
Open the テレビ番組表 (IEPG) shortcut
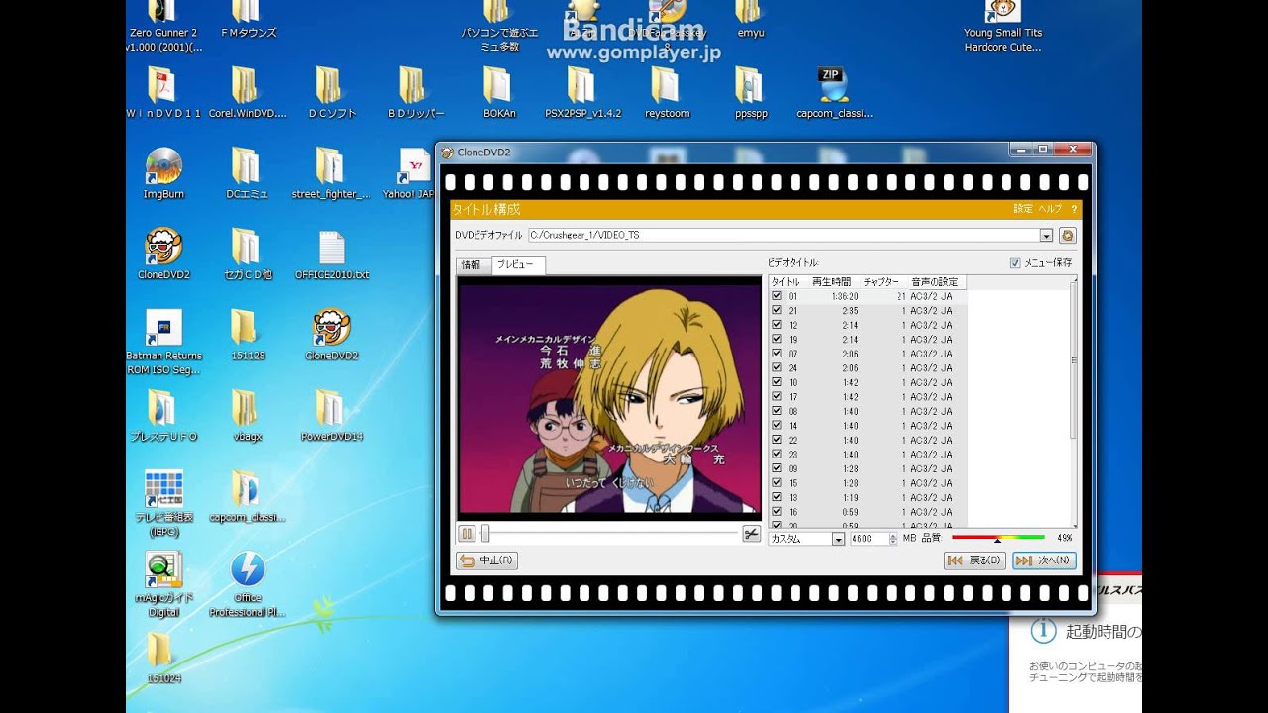coord(163,503)
